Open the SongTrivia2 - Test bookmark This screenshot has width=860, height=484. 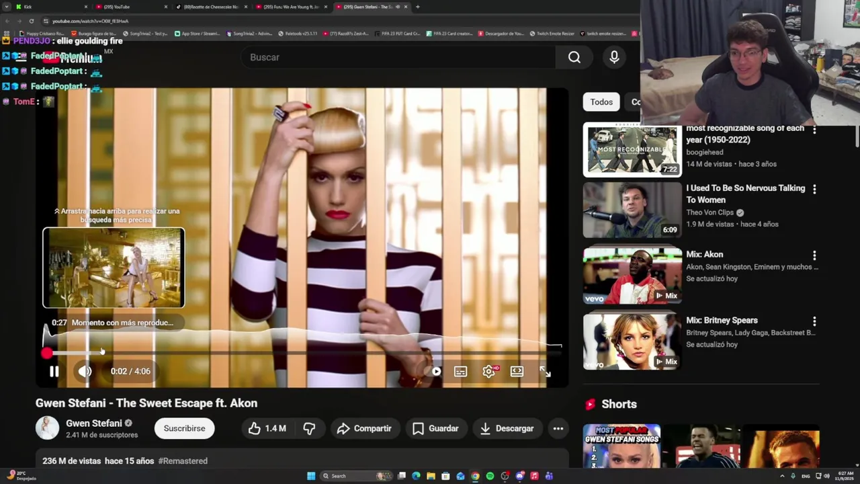(x=144, y=34)
